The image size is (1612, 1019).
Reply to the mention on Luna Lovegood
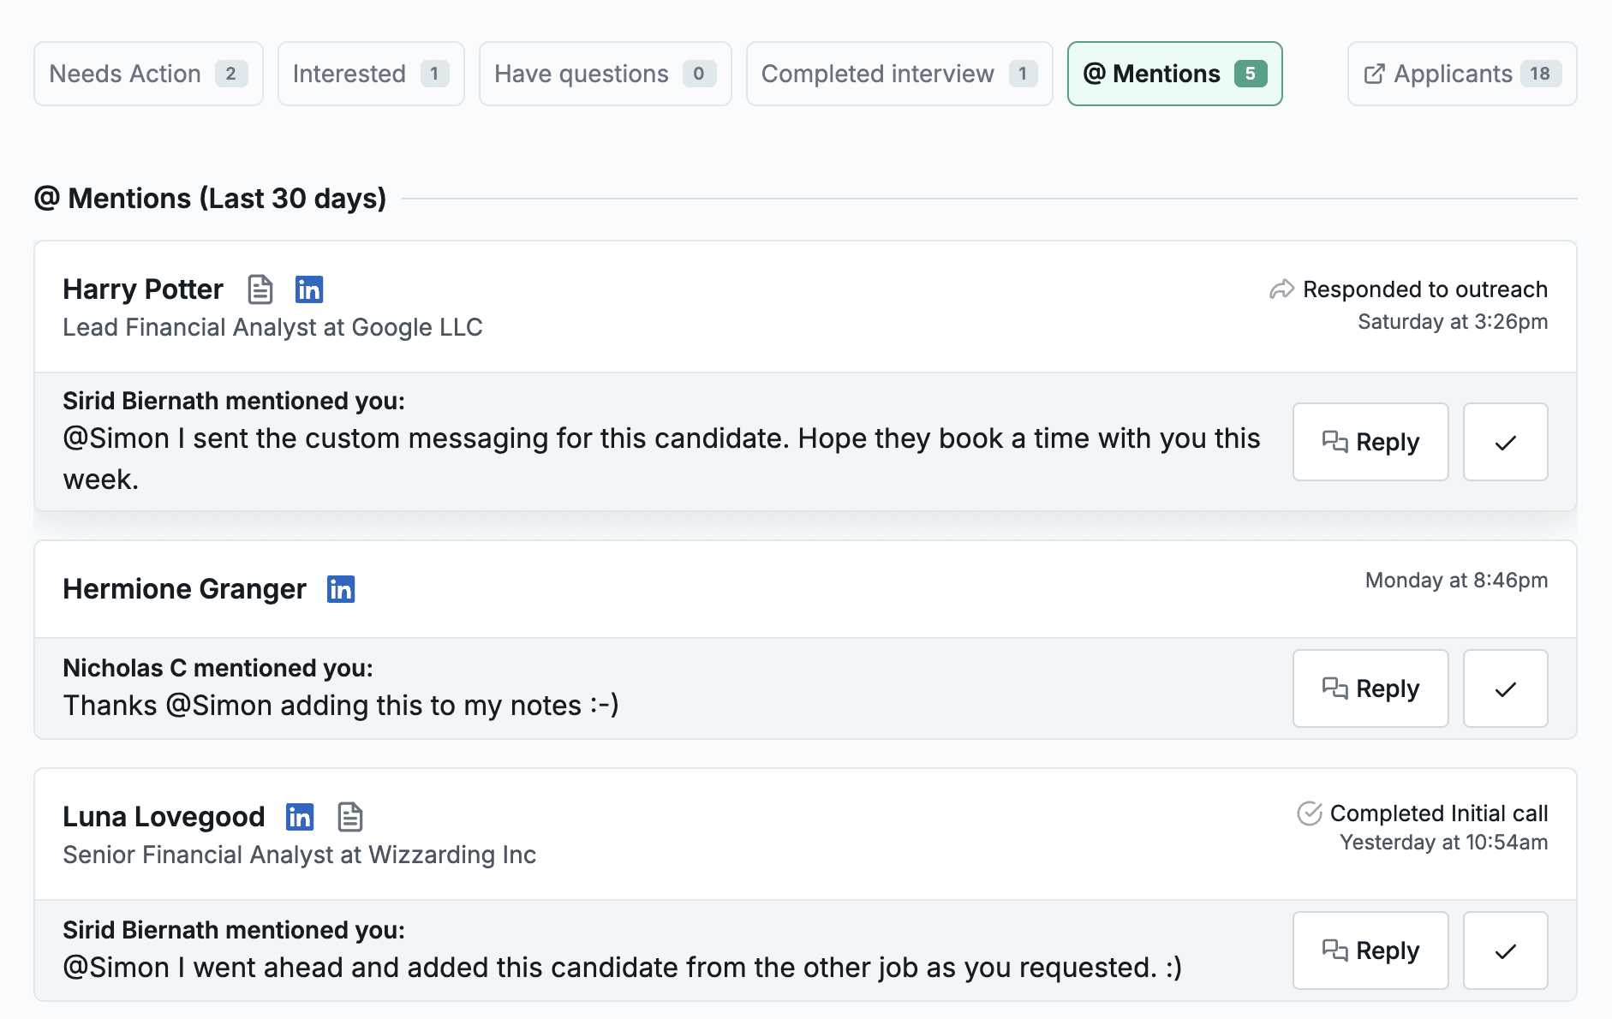[x=1370, y=950]
